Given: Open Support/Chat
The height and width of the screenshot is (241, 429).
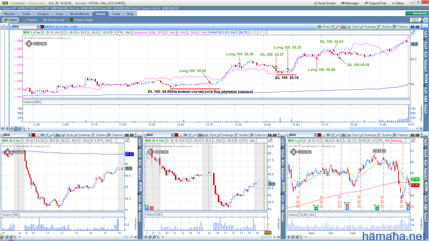Looking at the screenshot, I should (375, 3).
